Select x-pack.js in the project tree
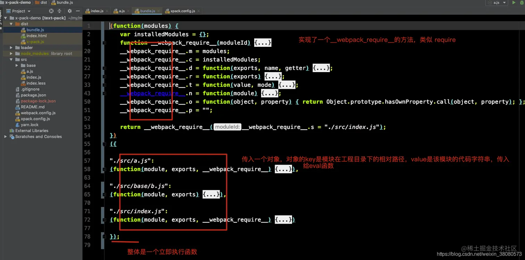 [x=35, y=42]
